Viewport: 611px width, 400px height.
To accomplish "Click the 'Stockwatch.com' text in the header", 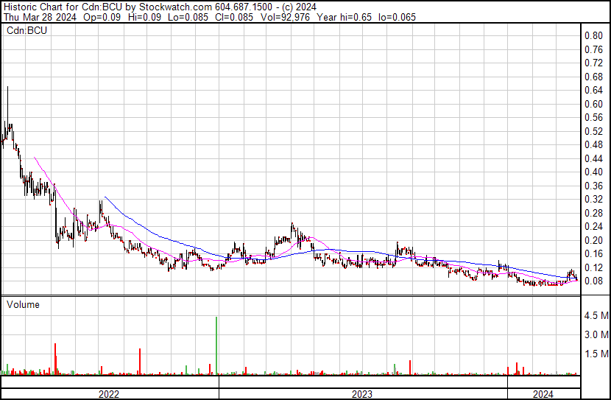I will point(175,7).
